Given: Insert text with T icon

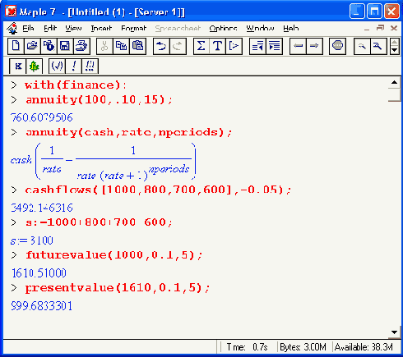Looking at the screenshot, I should pos(218,46).
